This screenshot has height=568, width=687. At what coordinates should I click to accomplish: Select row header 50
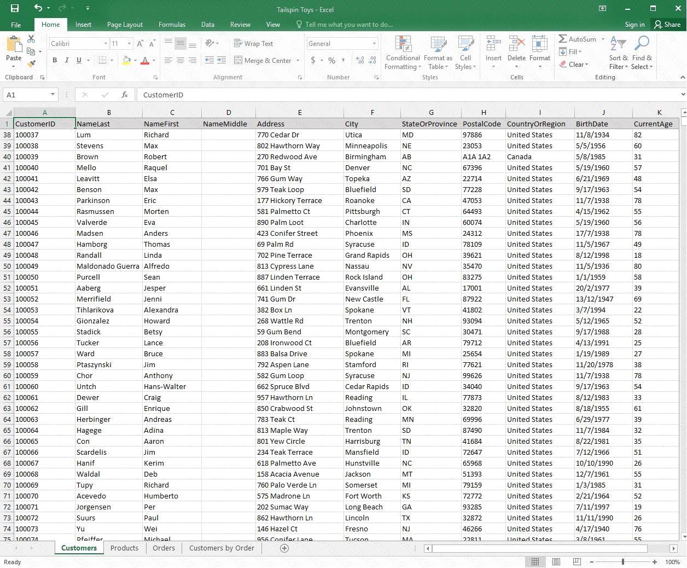pos(7,266)
